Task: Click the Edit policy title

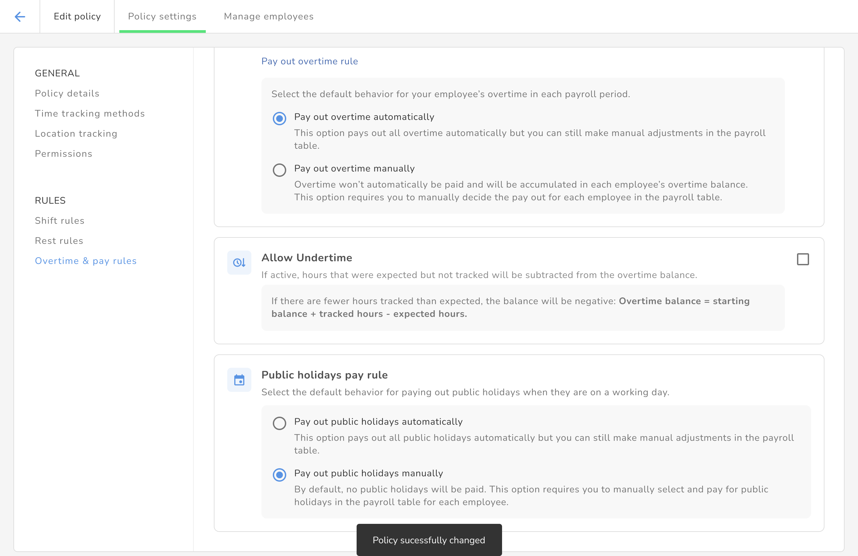Action: pyautogui.click(x=77, y=16)
